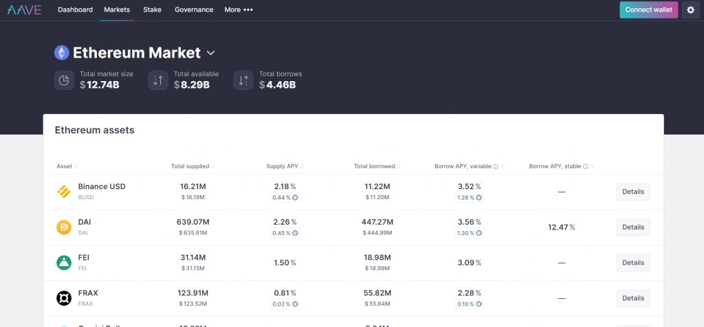Click the $4.46B total borrows value
The image size is (704, 327).
coord(278,84)
